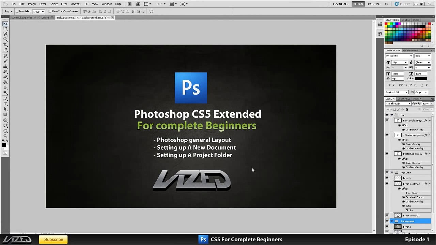The image size is (436, 245).
Task: Hide the logo_new group
Action: [387, 172]
